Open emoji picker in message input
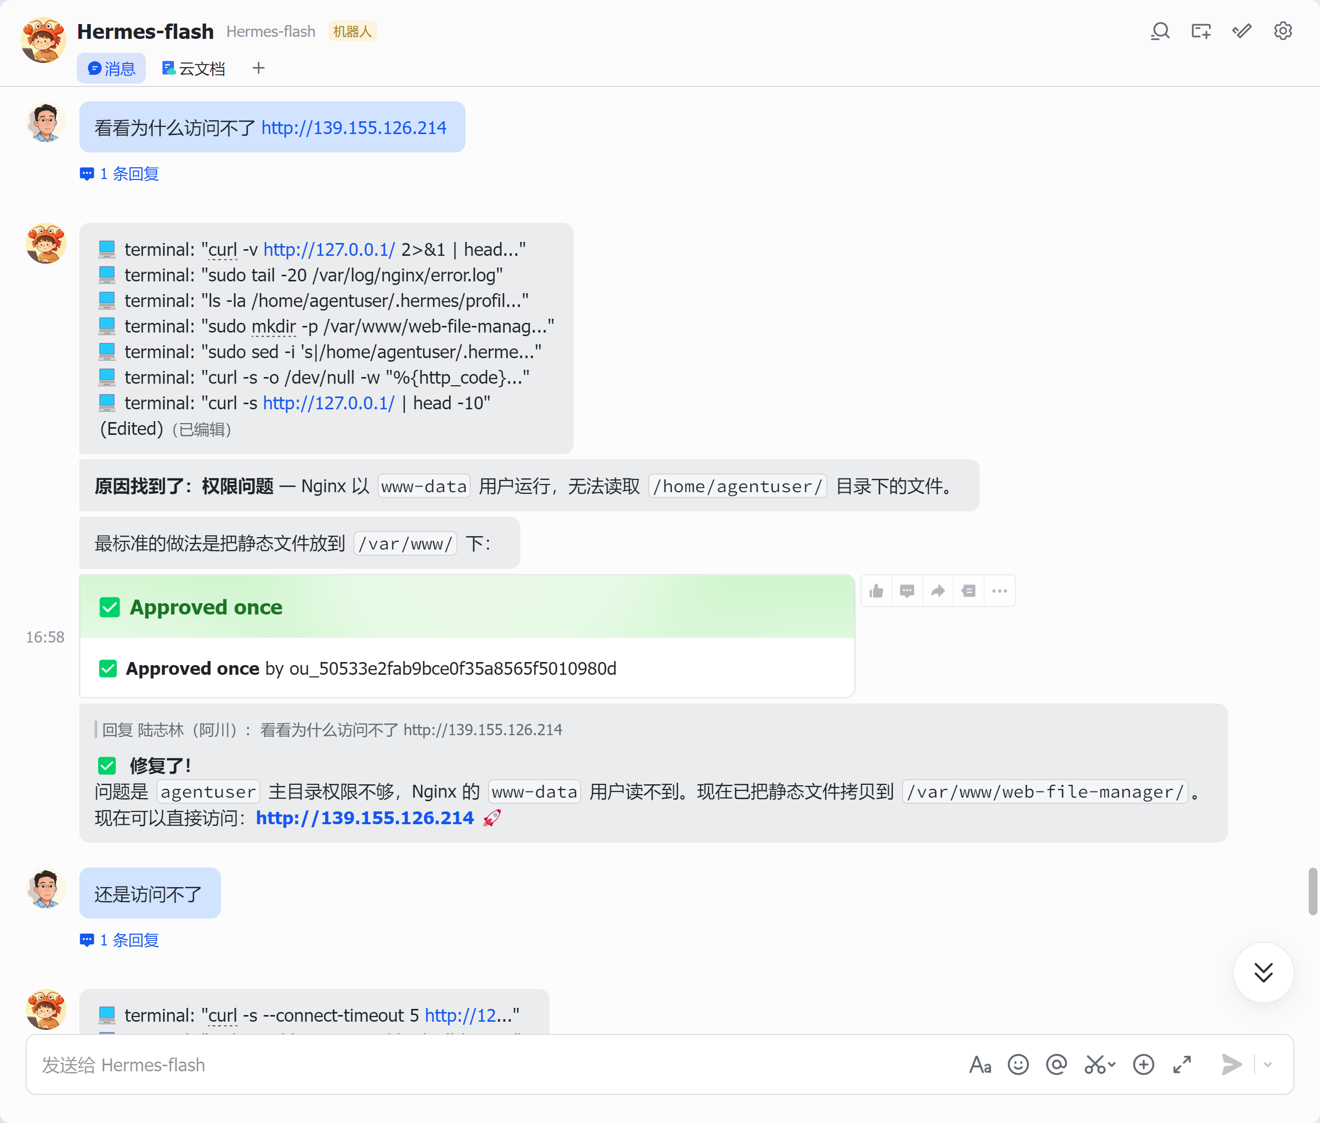 1018,1065
